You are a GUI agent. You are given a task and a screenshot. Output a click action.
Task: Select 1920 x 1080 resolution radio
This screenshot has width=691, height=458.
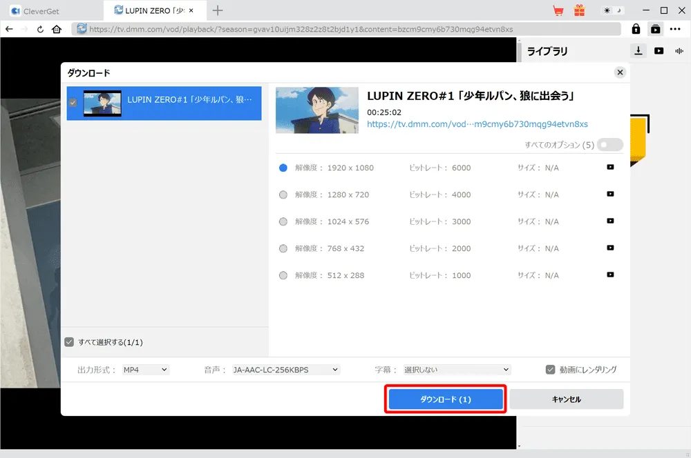tap(283, 168)
